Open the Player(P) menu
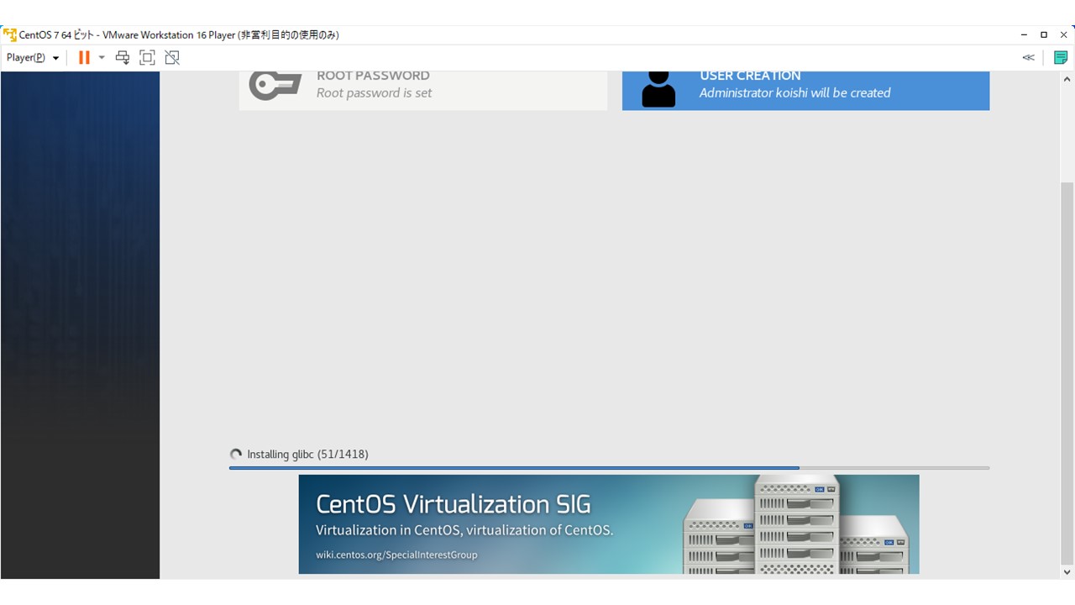This screenshot has height=605, width=1075. (33, 58)
